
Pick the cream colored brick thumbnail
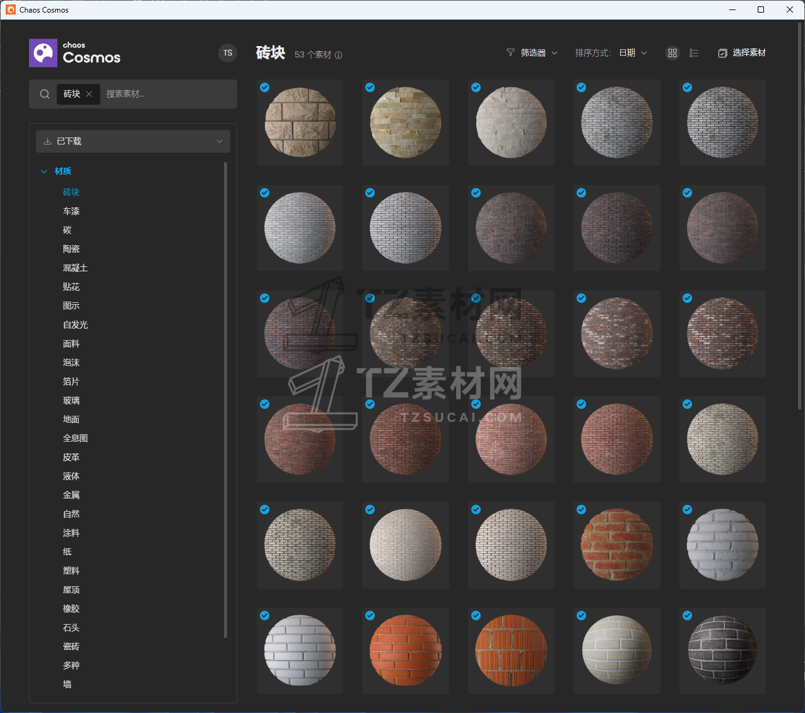point(617,651)
